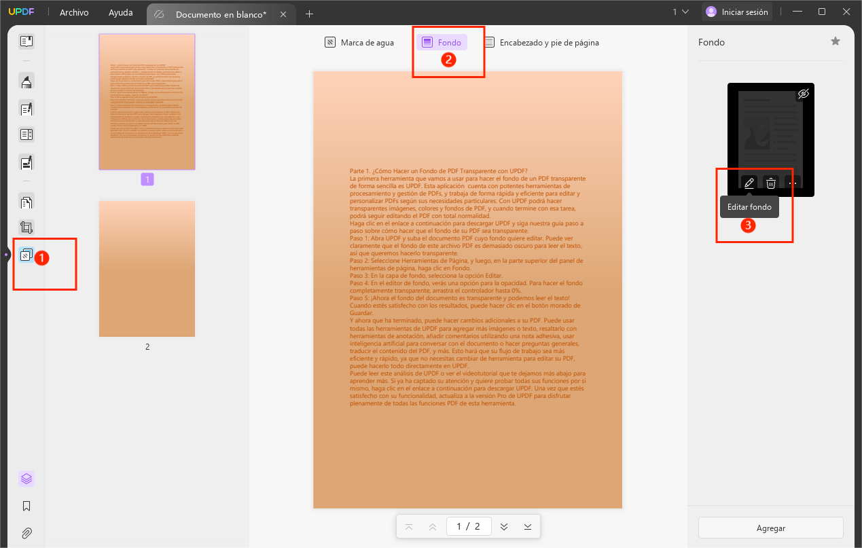Image resolution: width=862 pixels, height=548 pixels.
Task: Open the zoom level dropdown near Iniciar sesión
Action: pos(679,11)
